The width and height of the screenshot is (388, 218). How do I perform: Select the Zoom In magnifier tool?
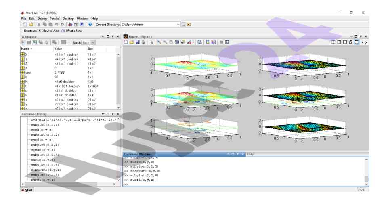click(x=159, y=42)
